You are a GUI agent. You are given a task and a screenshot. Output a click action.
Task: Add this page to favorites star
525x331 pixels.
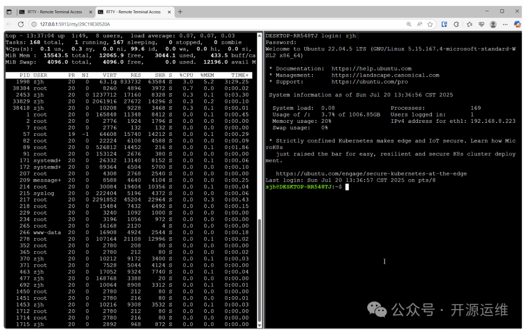pos(430,24)
